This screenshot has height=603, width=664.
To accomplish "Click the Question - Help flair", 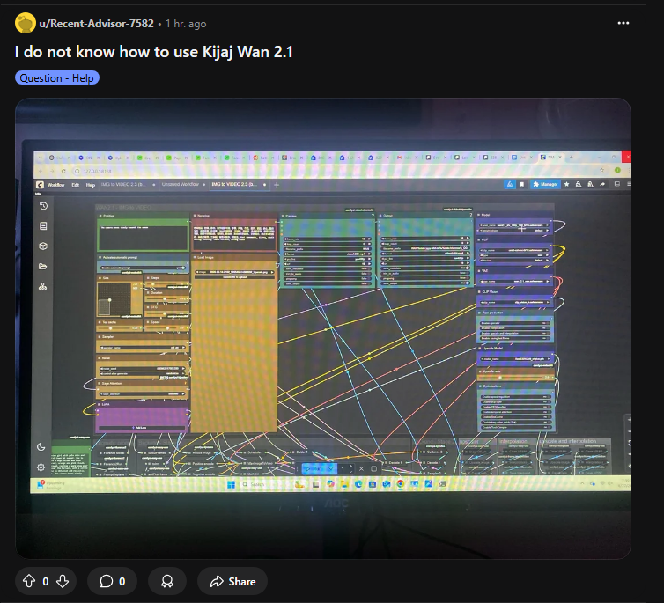I will [56, 77].
